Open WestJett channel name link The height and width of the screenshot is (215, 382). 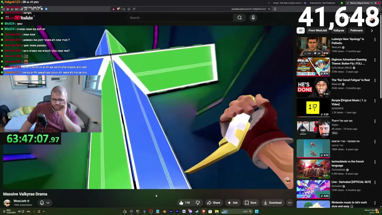pos(20,201)
